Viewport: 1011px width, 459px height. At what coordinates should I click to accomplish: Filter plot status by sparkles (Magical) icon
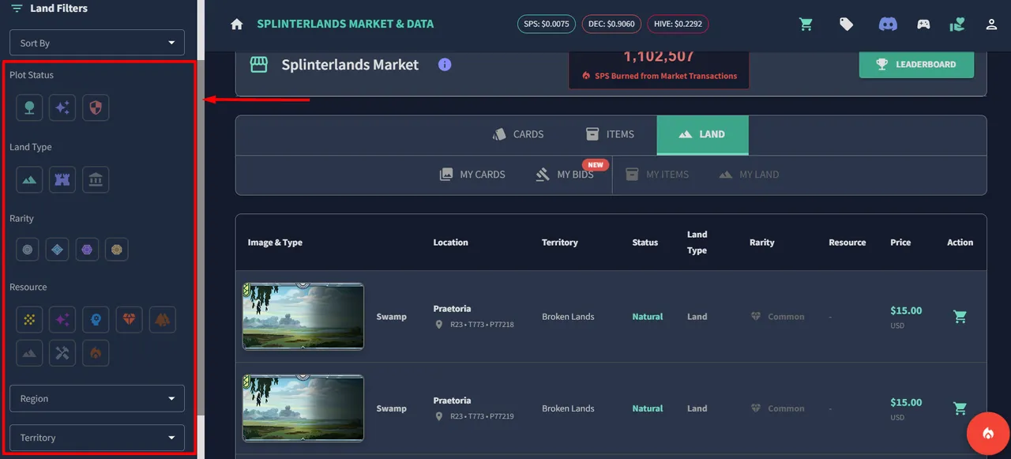(x=62, y=108)
